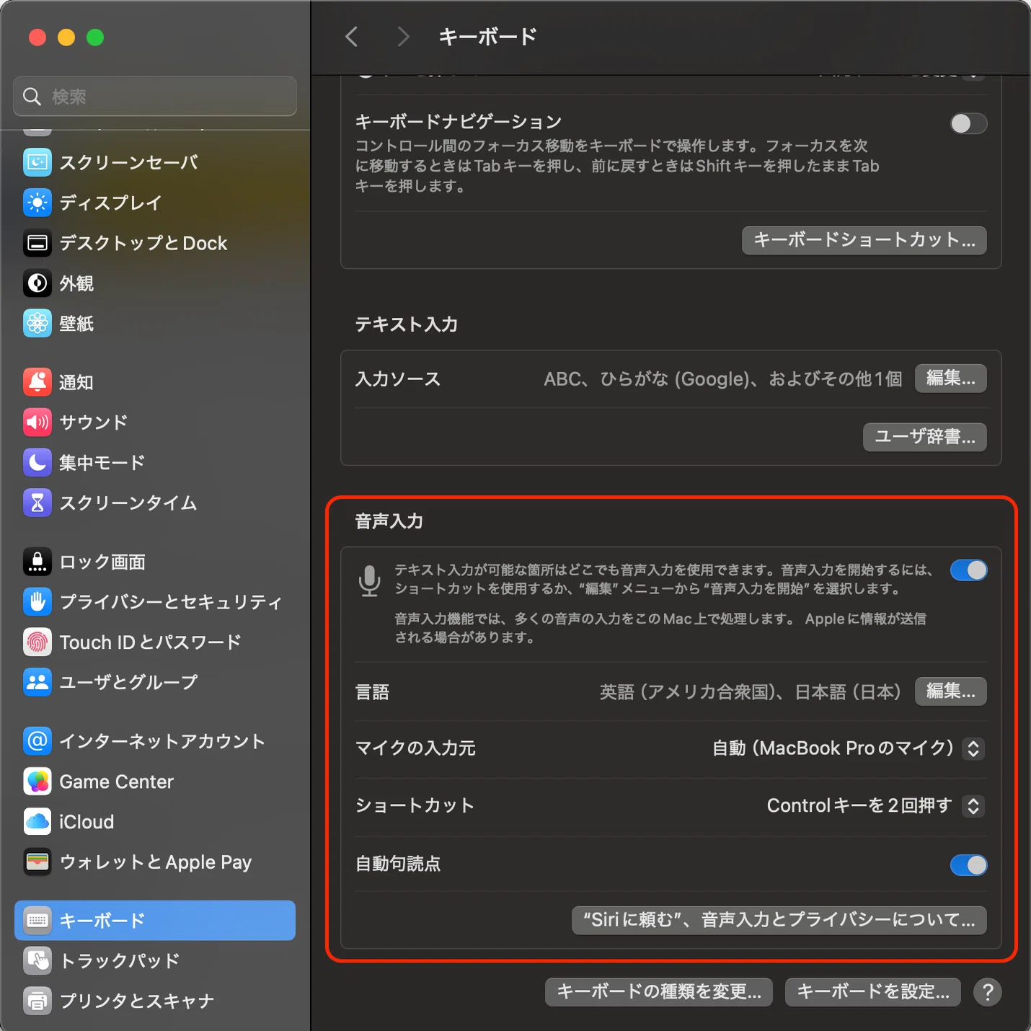Click the magnifier icon in search field
The width and height of the screenshot is (1031, 1031).
[x=32, y=96]
